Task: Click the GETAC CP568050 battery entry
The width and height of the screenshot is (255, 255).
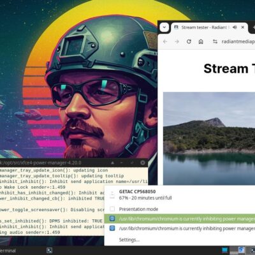Action: click(180, 194)
